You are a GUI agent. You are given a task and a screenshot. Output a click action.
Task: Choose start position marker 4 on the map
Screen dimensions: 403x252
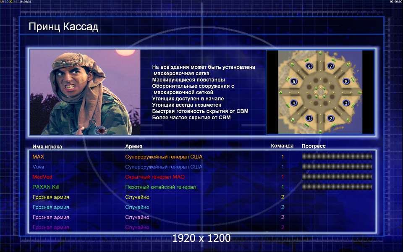tap(294, 103)
